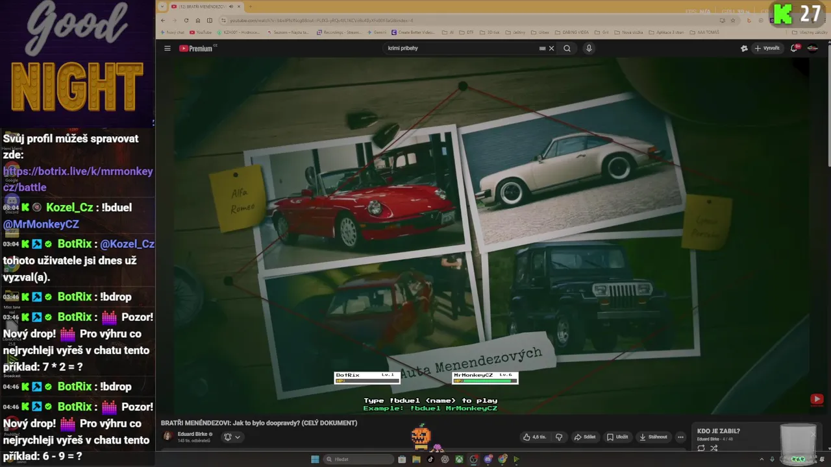Open the 3D tisk bookmarks folder
The height and width of the screenshot is (467, 831).
pyautogui.click(x=490, y=32)
